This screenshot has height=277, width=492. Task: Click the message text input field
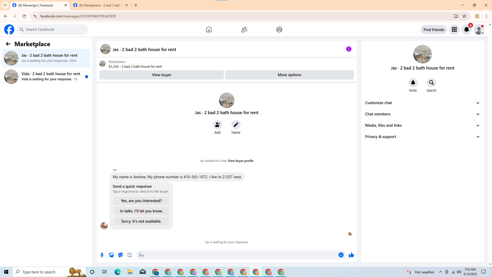point(237,255)
